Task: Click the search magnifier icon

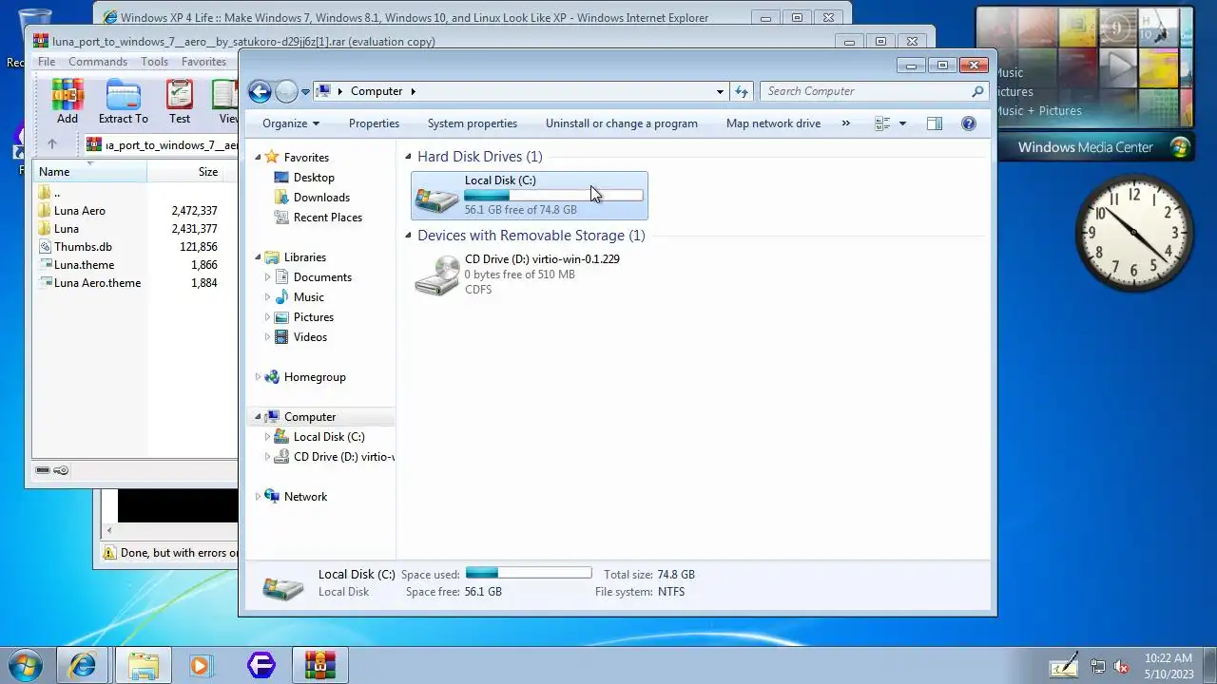Action: tap(977, 91)
